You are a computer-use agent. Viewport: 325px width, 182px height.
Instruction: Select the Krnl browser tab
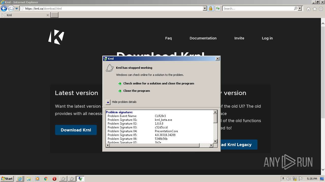[25, 15]
